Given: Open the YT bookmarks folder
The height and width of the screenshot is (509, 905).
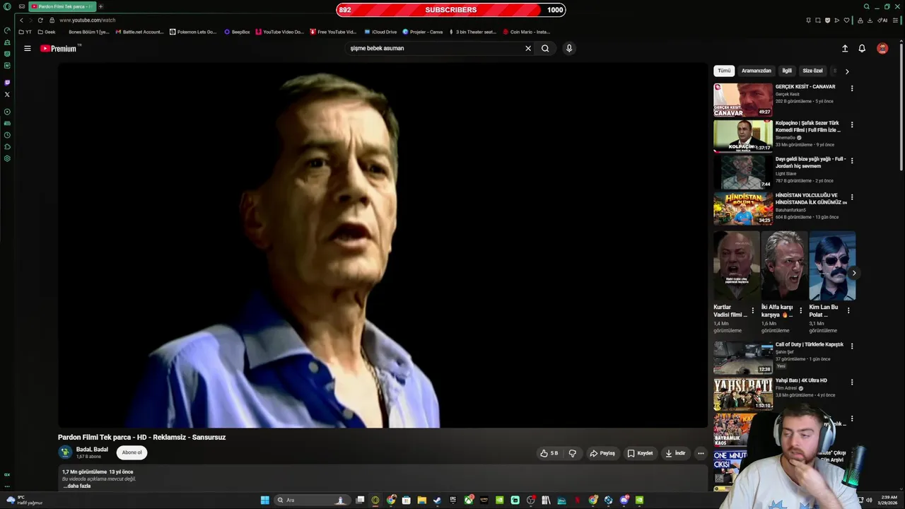Looking at the screenshot, I should coord(25,32).
